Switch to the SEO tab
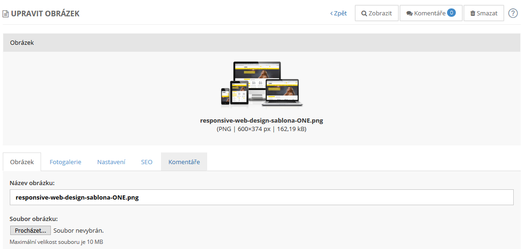 click(x=147, y=162)
